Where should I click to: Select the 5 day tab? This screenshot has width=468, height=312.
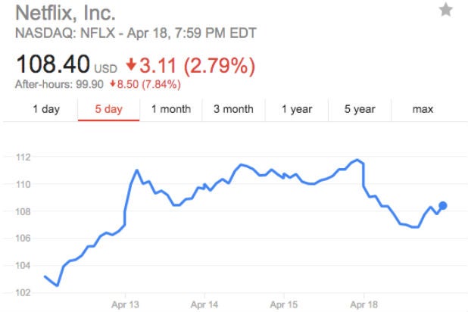pos(108,109)
